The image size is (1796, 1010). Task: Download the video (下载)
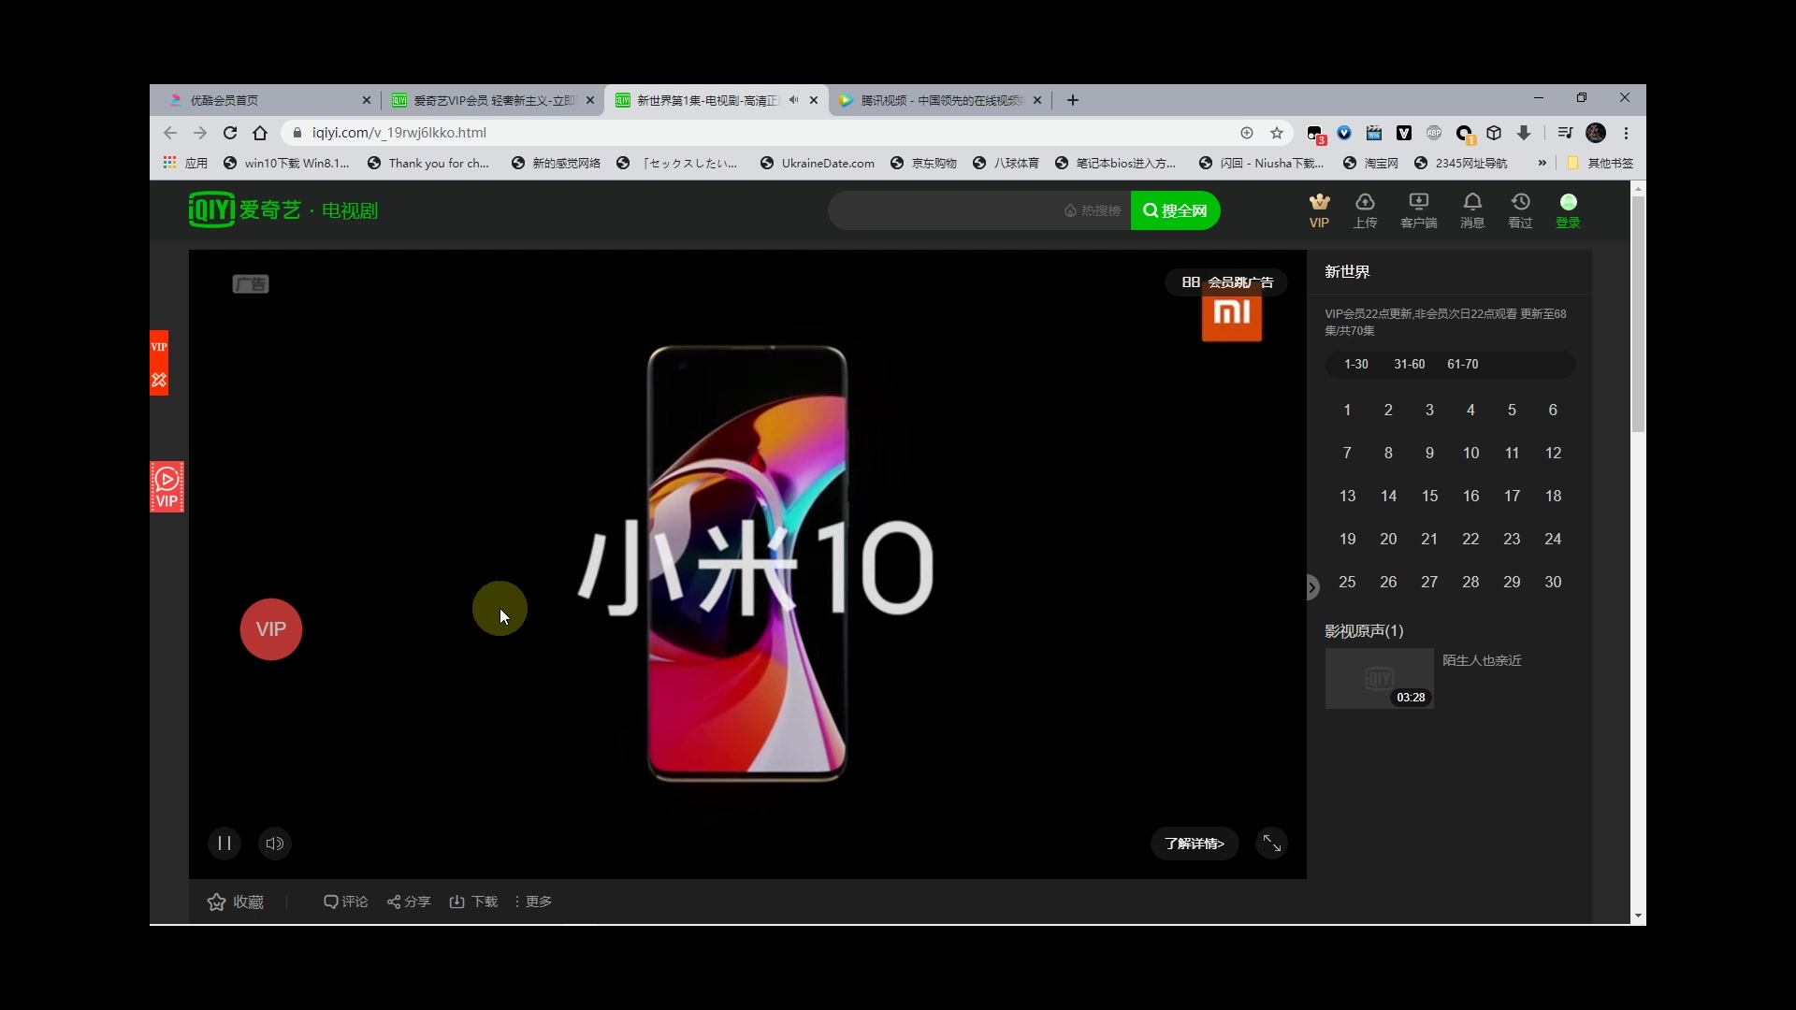(473, 902)
